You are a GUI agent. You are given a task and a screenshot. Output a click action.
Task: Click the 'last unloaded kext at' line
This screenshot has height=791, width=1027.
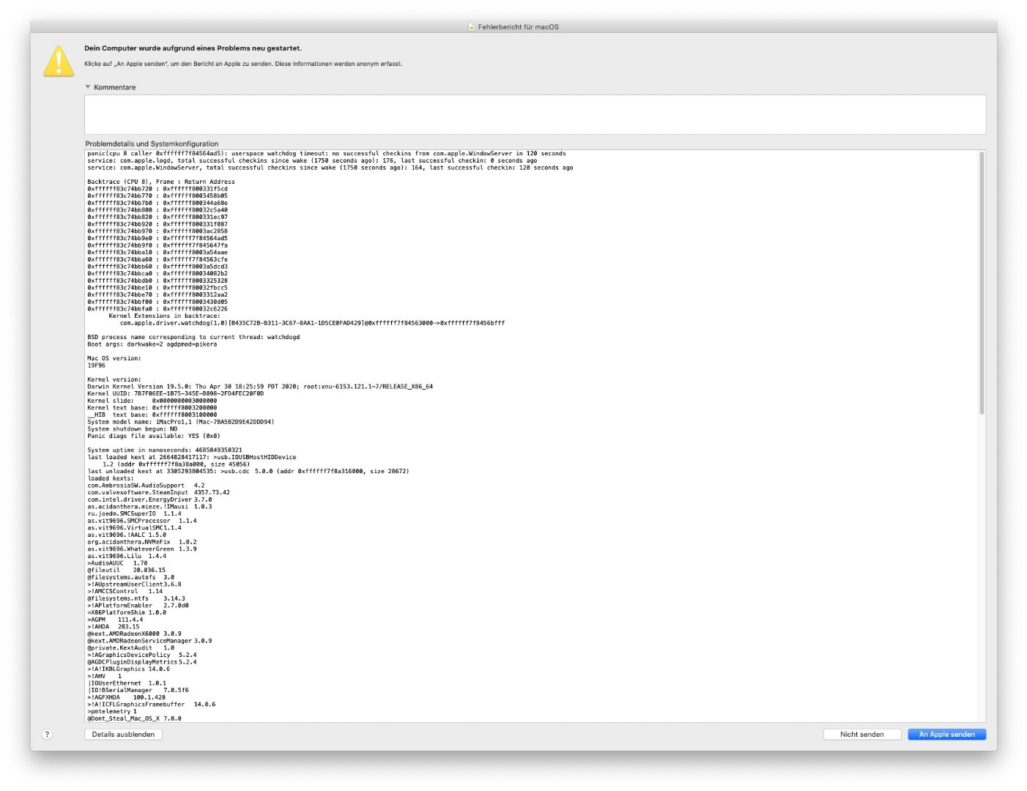coord(248,472)
